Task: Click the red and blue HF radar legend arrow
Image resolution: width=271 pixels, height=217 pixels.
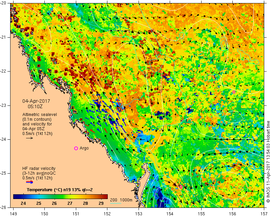Action: [x=29, y=182]
